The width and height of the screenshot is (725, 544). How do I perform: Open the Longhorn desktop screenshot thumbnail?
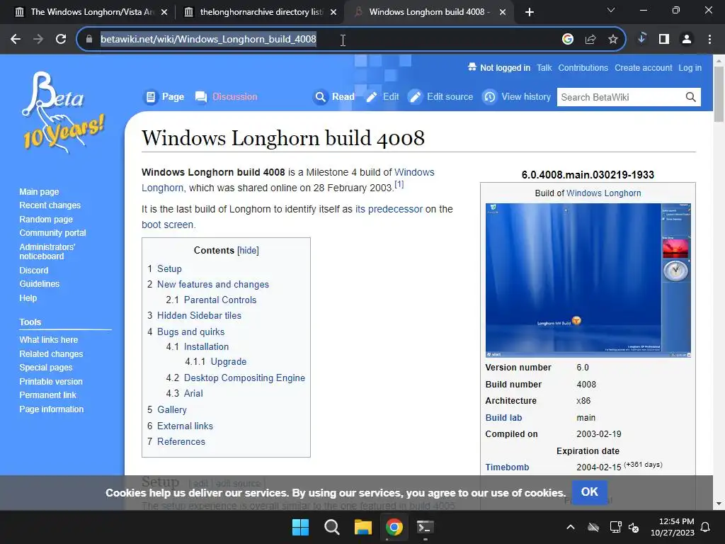pos(588,280)
